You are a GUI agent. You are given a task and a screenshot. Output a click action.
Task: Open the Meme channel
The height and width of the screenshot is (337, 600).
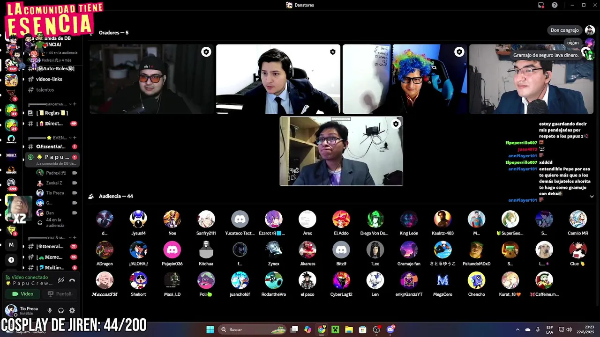(x=53, y=257)
